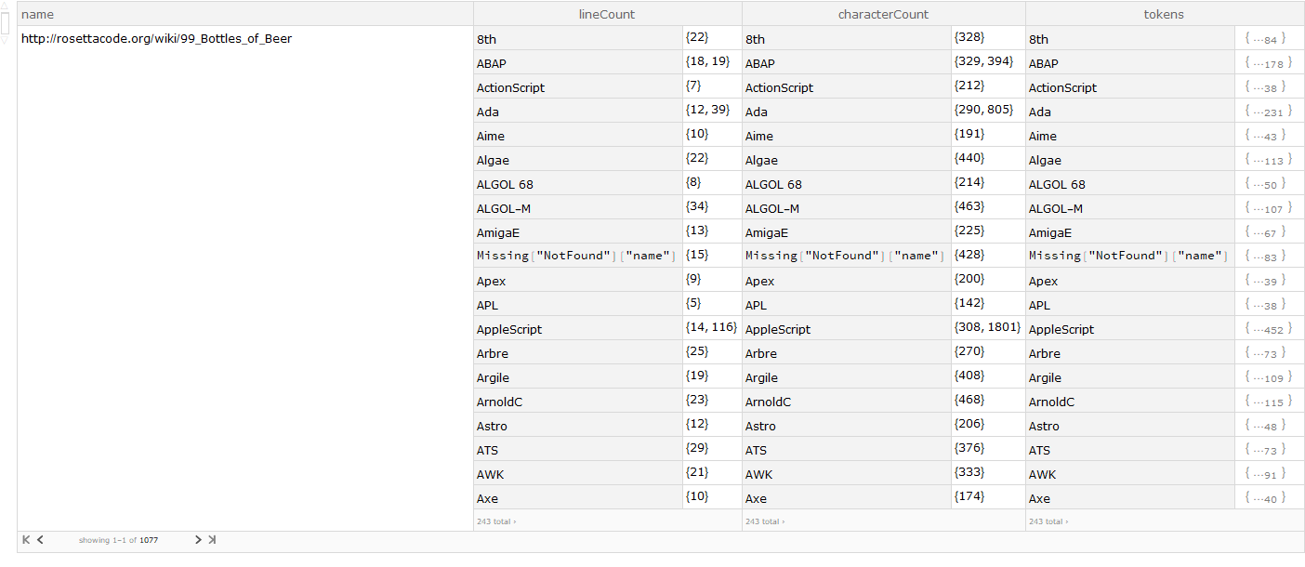Expand the elided Ada tokens list

point(1265,112)
